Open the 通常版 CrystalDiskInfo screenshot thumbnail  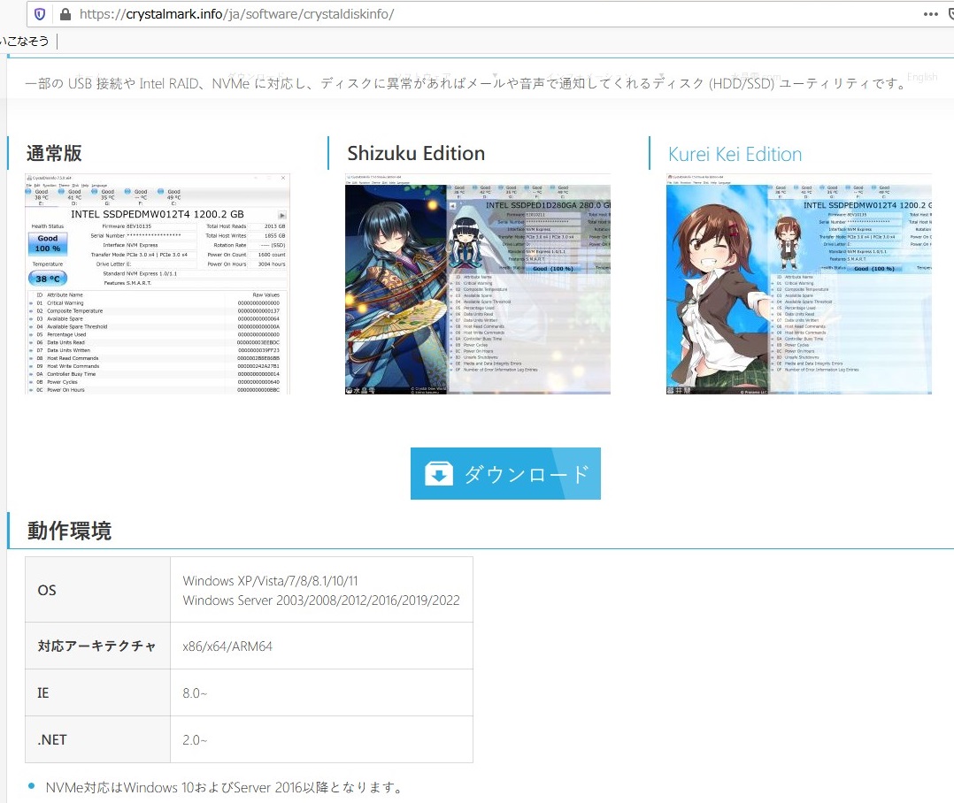pyautogui.click(x=158, y=284)
